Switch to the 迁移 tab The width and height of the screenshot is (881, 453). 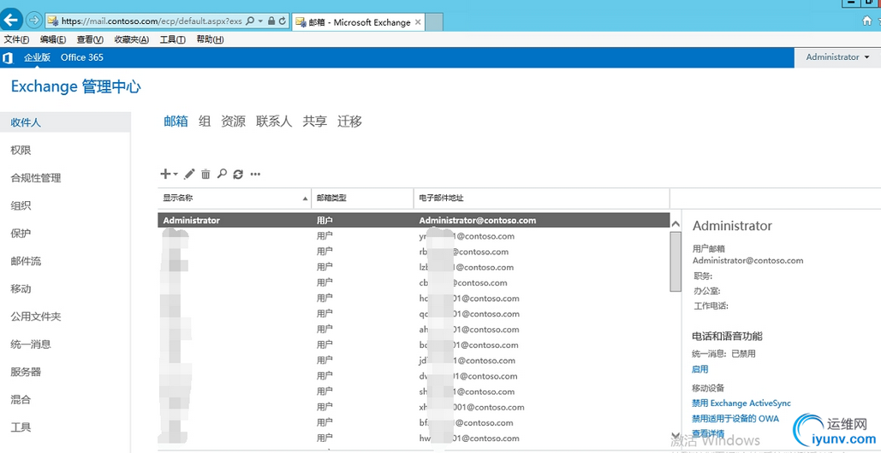coord(349,121)
